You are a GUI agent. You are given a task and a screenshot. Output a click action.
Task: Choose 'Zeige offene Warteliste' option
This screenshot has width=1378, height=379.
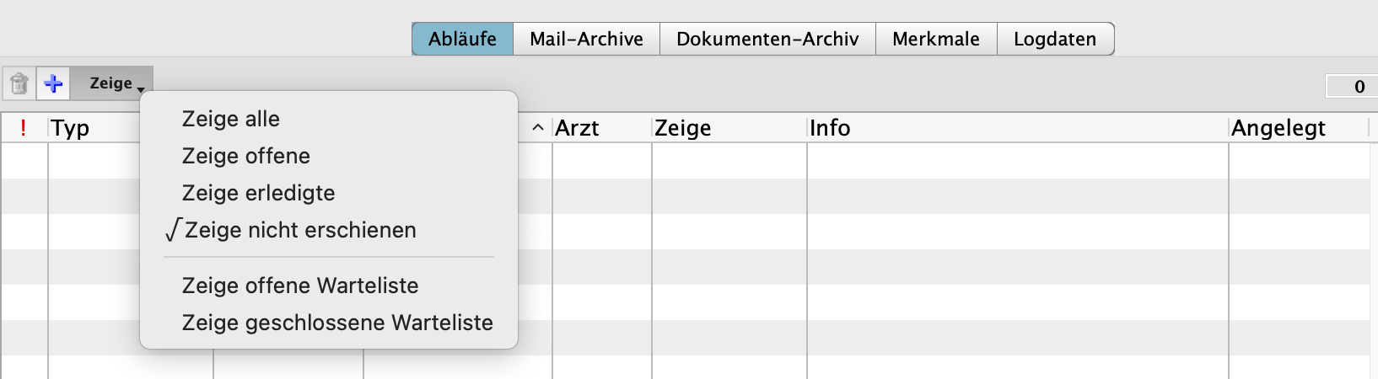(299, 286)
